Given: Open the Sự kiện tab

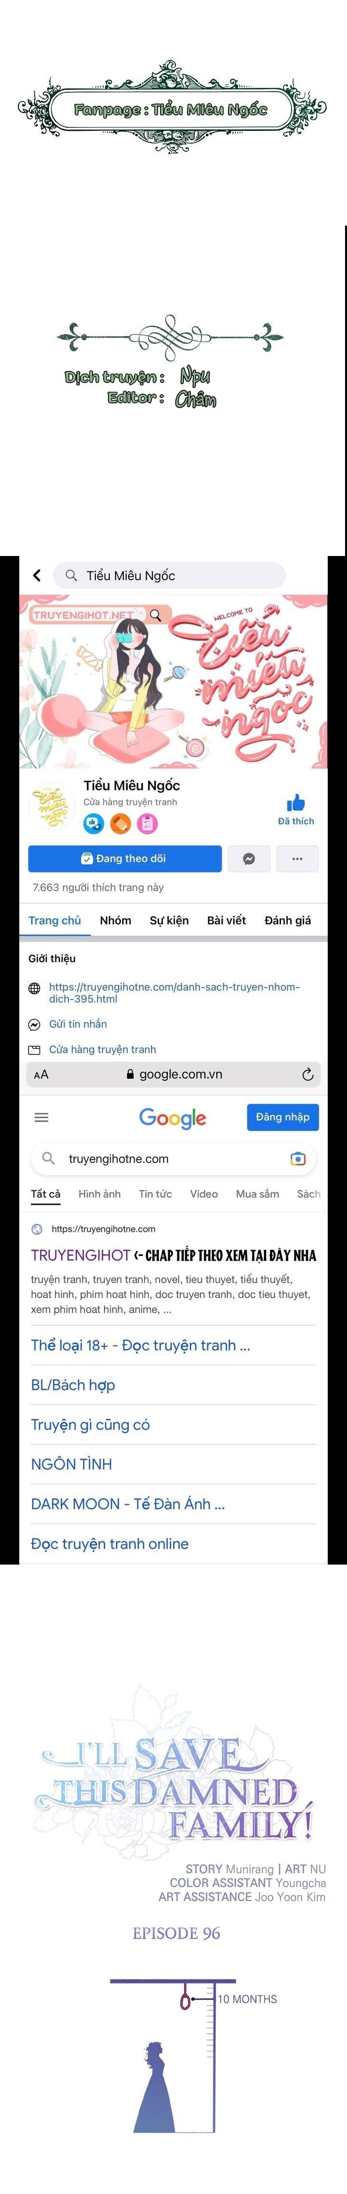Looking at the screenshot, I should (x=169, y=920).
